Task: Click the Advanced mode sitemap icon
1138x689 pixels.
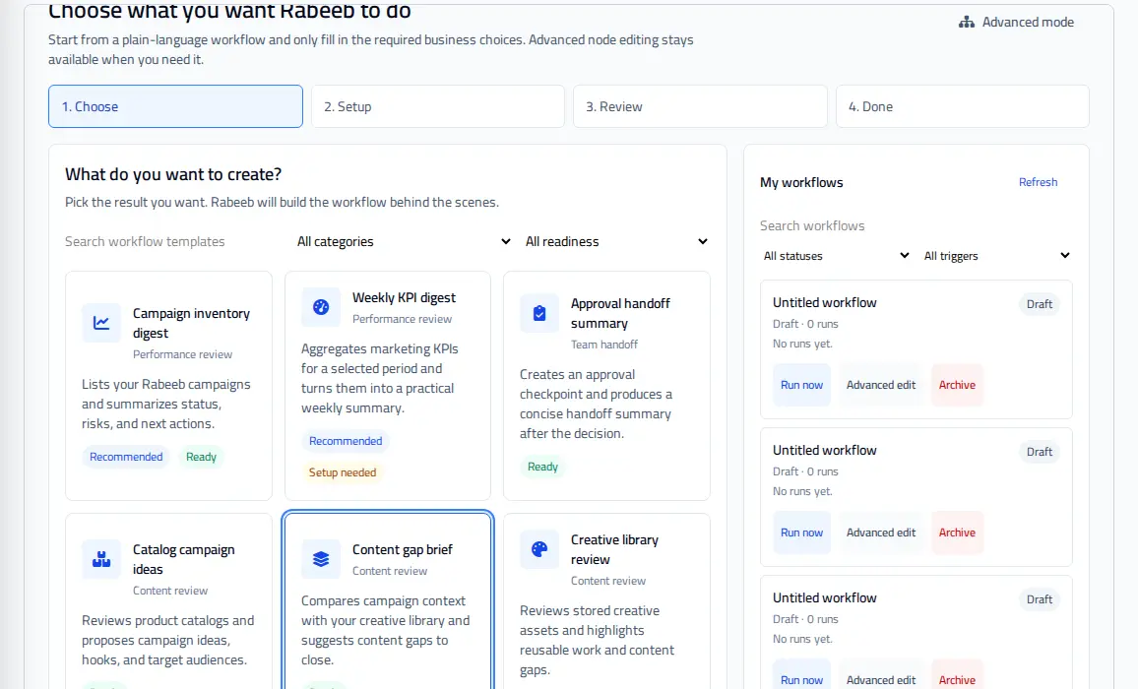Action: [x=966, y=23]
